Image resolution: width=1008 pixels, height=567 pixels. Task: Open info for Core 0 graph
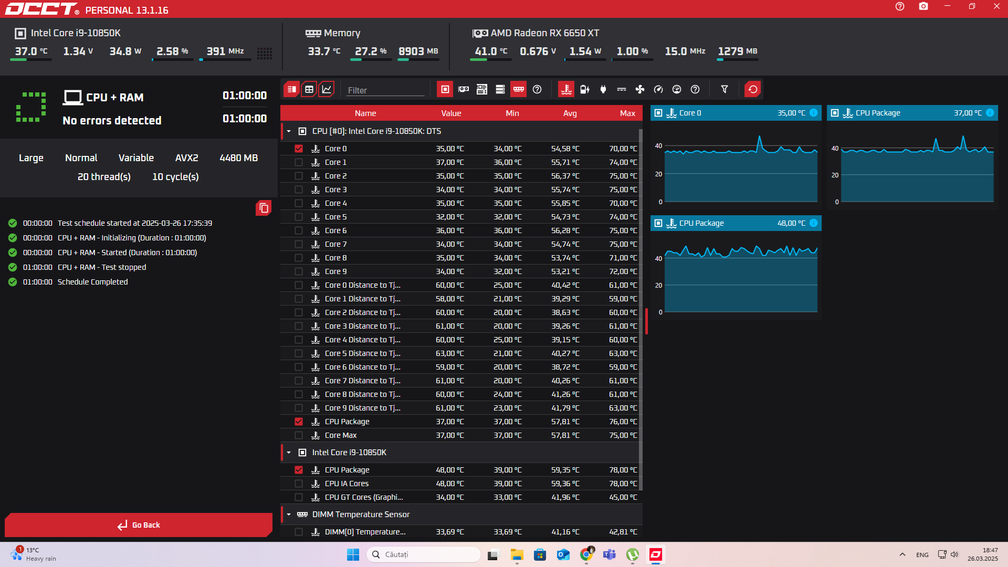[813, 113]
